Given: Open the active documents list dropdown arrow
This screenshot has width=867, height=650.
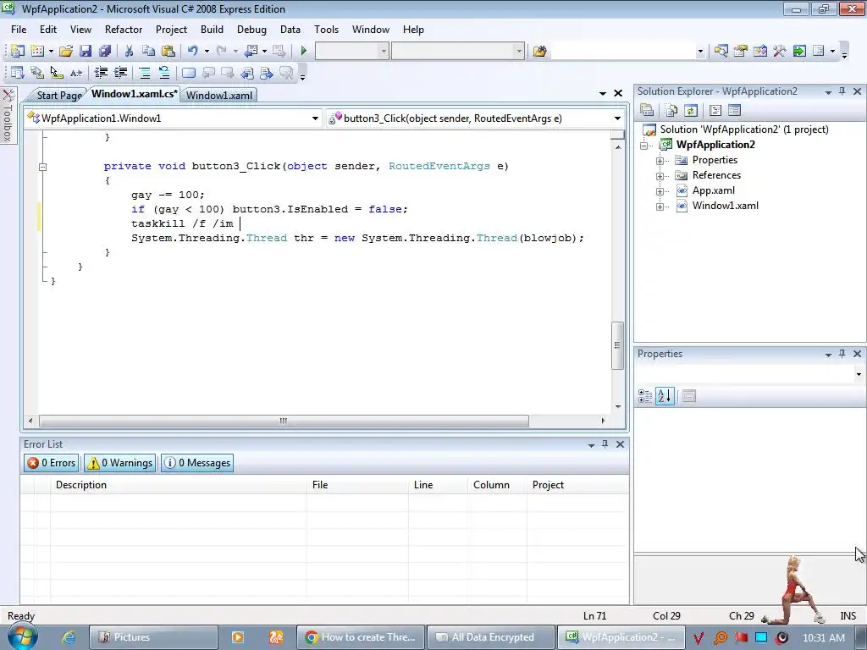Looking at the screenshot, I should point(603,93).
